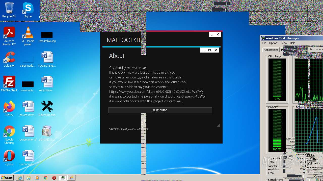
Task: Open Task Manager Options menu
Action: point(274,43)
